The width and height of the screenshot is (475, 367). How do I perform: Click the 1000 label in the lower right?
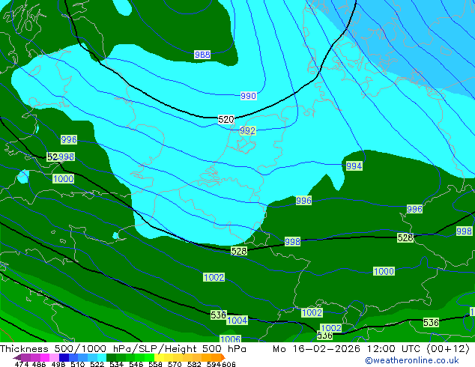click(x=384, y=271)
